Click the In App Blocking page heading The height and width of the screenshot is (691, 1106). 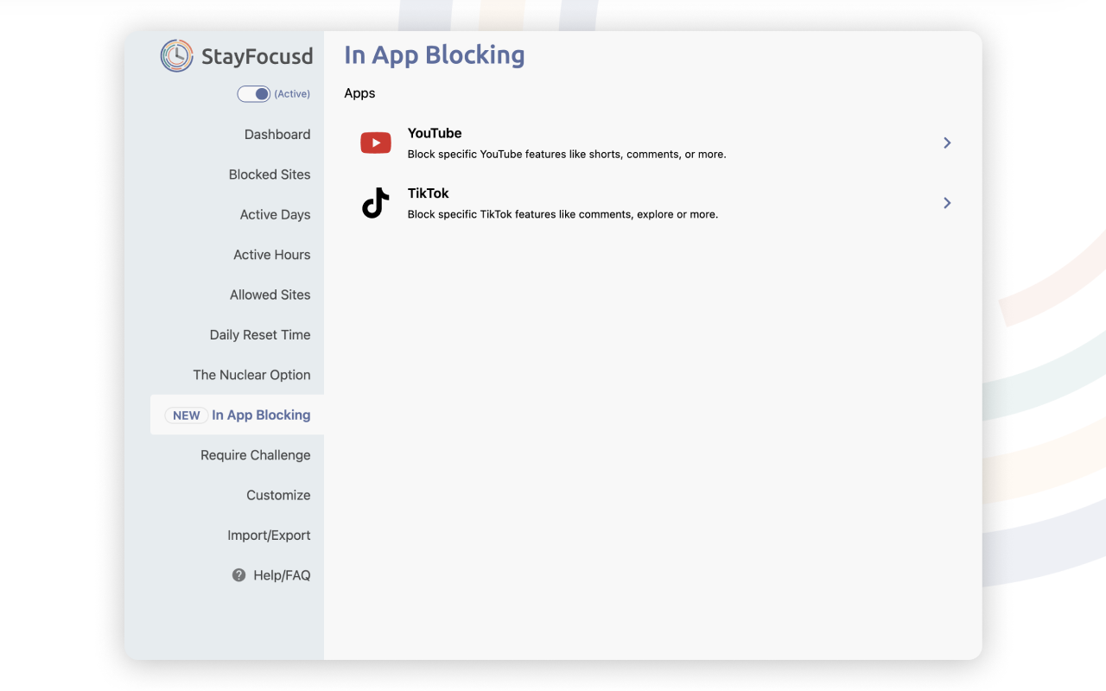point(435,55)
